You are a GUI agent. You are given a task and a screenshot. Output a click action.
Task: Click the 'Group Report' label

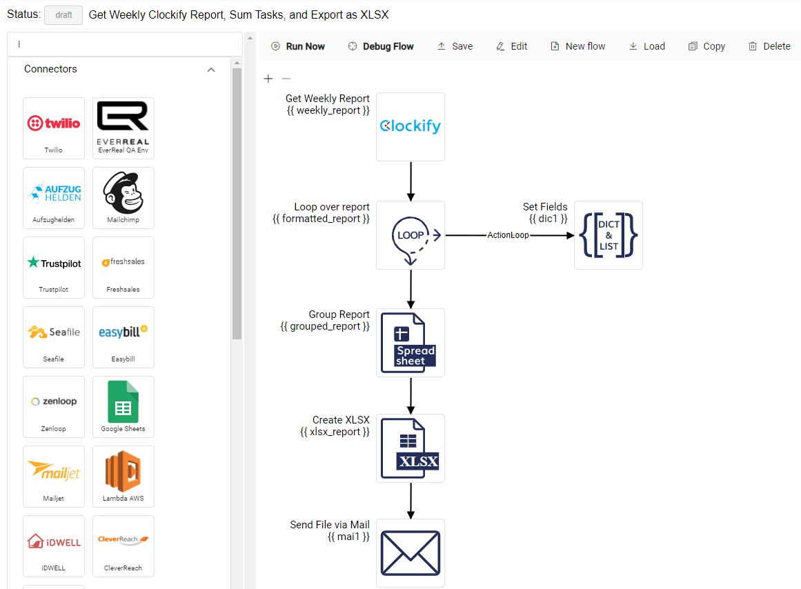click(x=339, y=315)
